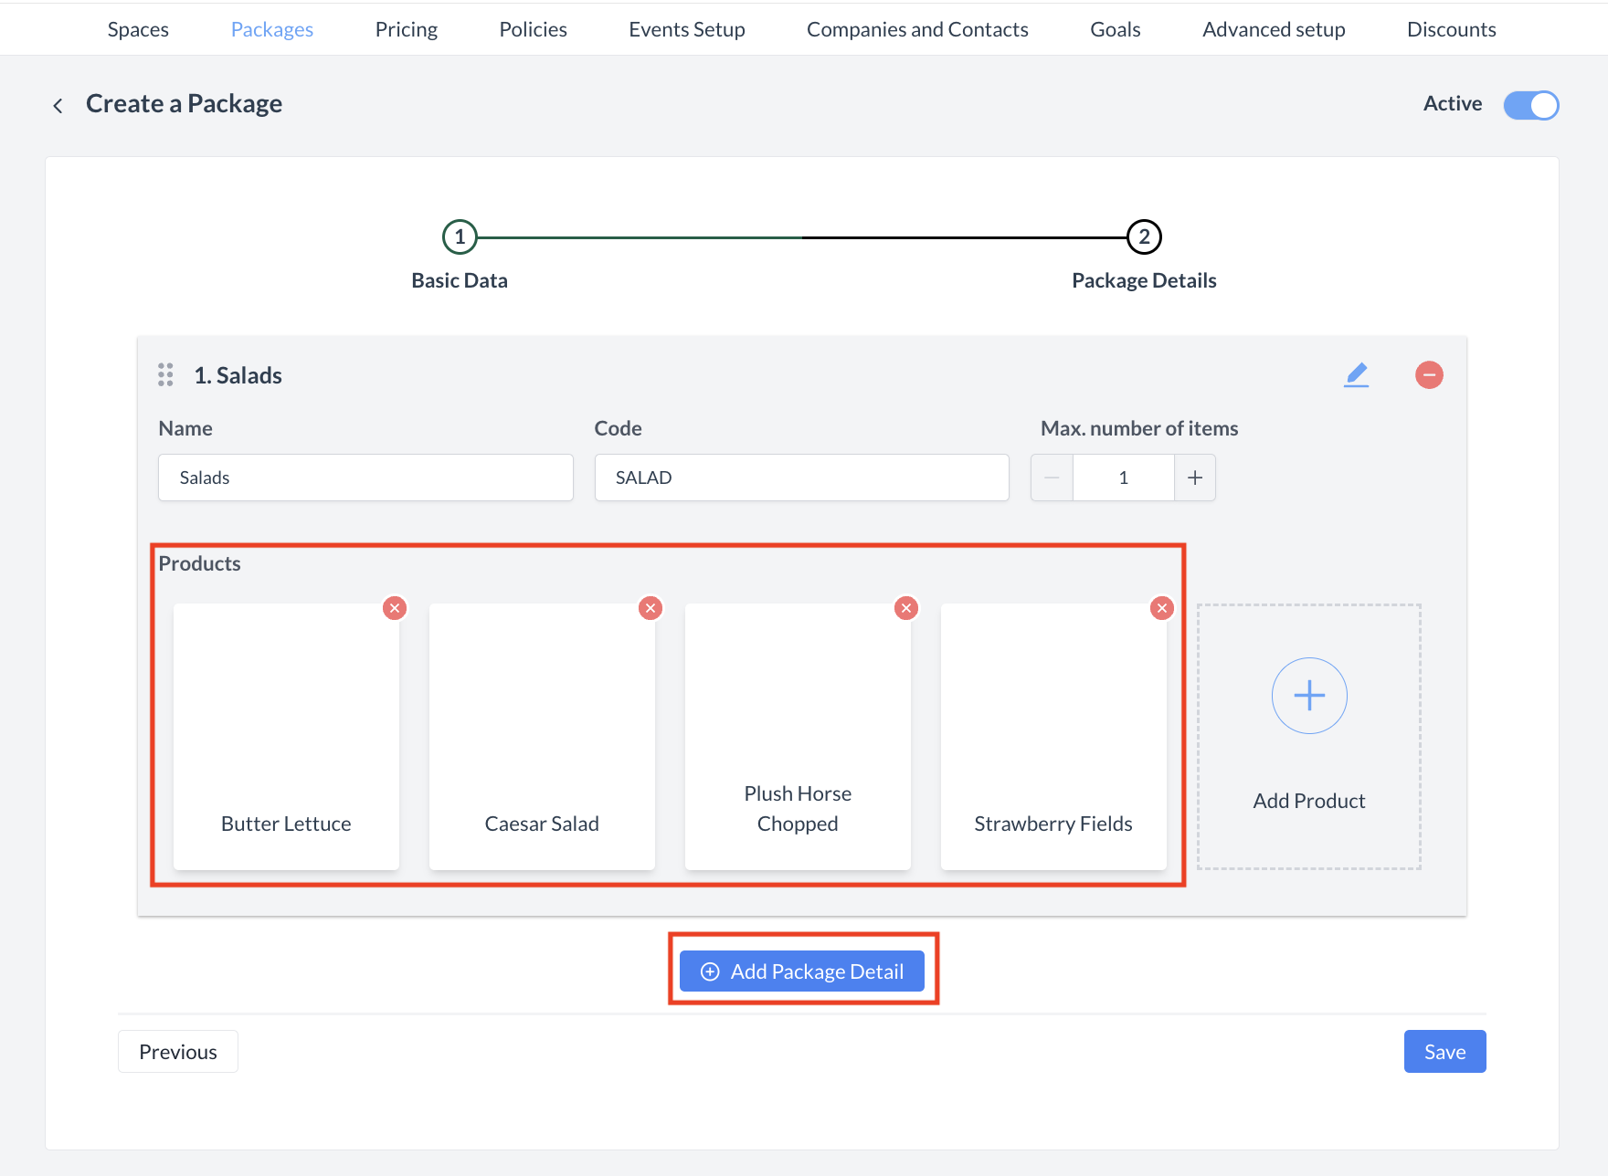Image resolution: width=1608 pixels, height=1176 pixels.
Task: Remove Plush Horse Chopped product
Action: pyautogui.click(x=906, y=608)
